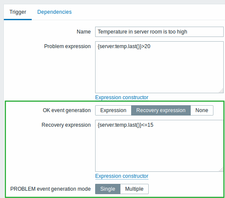The image size is (225, 198).
Task: Switch to the Dependencies tab
Action: (x=54, y=12)
